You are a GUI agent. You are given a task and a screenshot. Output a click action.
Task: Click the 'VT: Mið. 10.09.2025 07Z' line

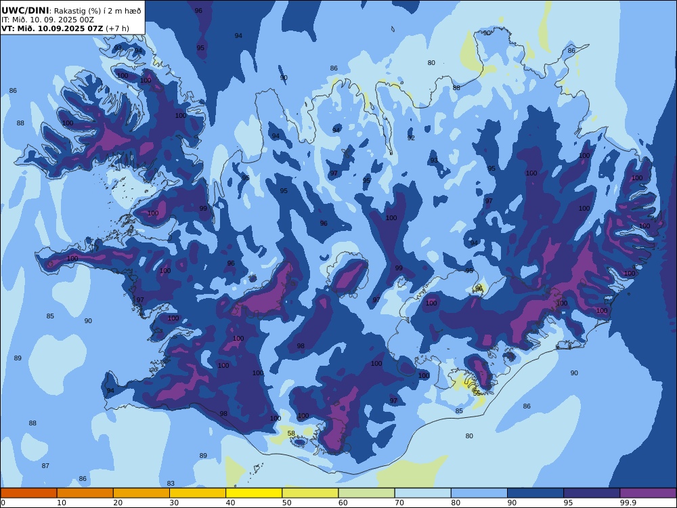pyautogui.click(x=52, y=28)
